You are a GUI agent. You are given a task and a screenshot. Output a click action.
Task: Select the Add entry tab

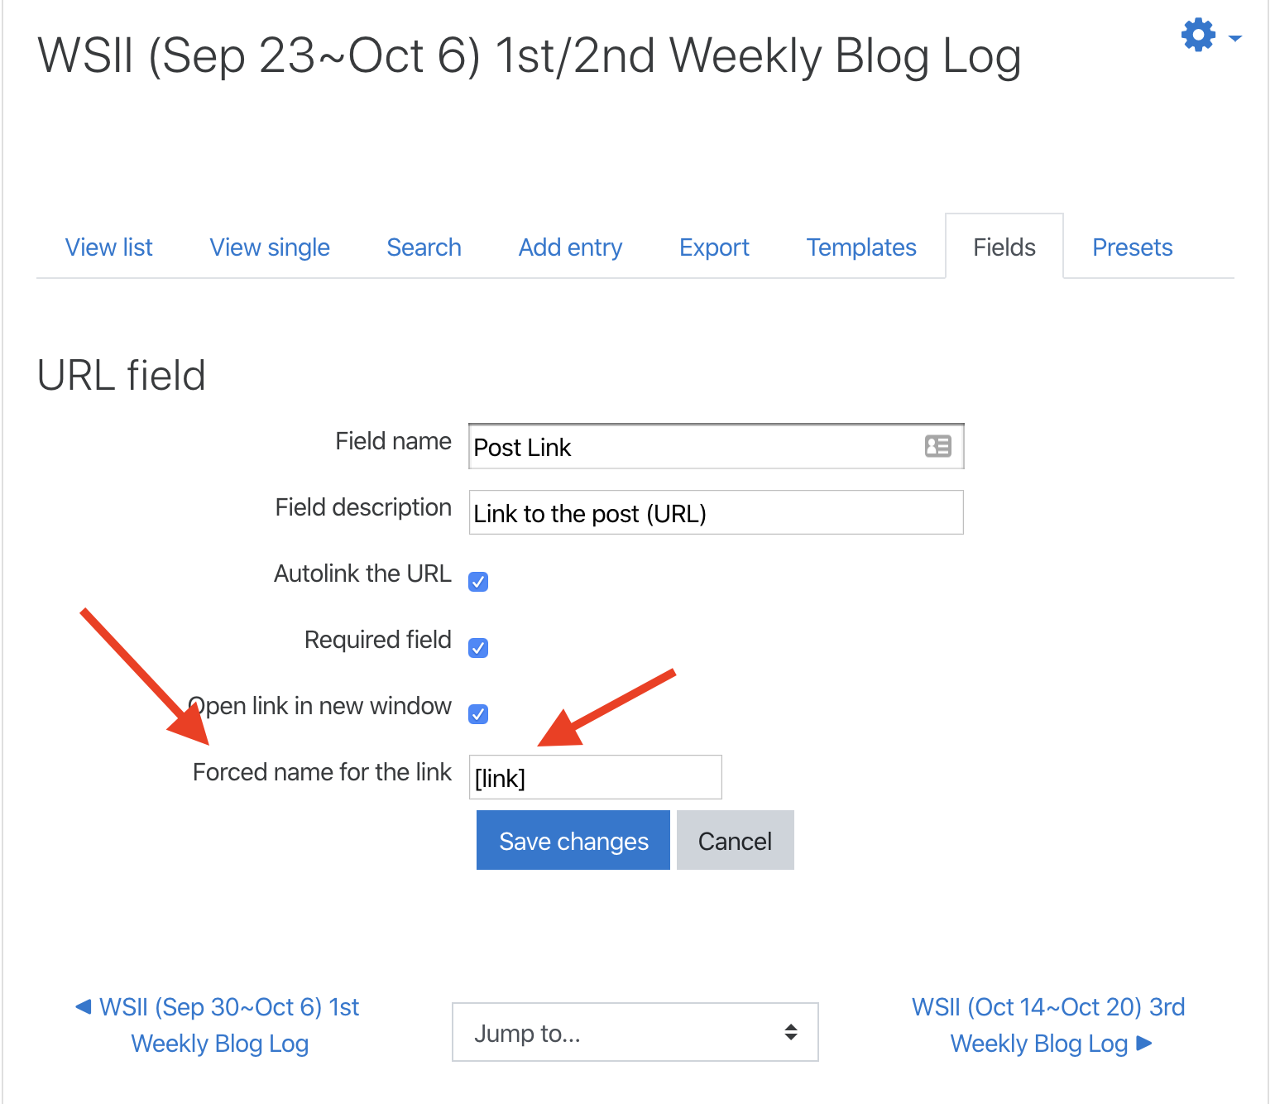[570, 247]
